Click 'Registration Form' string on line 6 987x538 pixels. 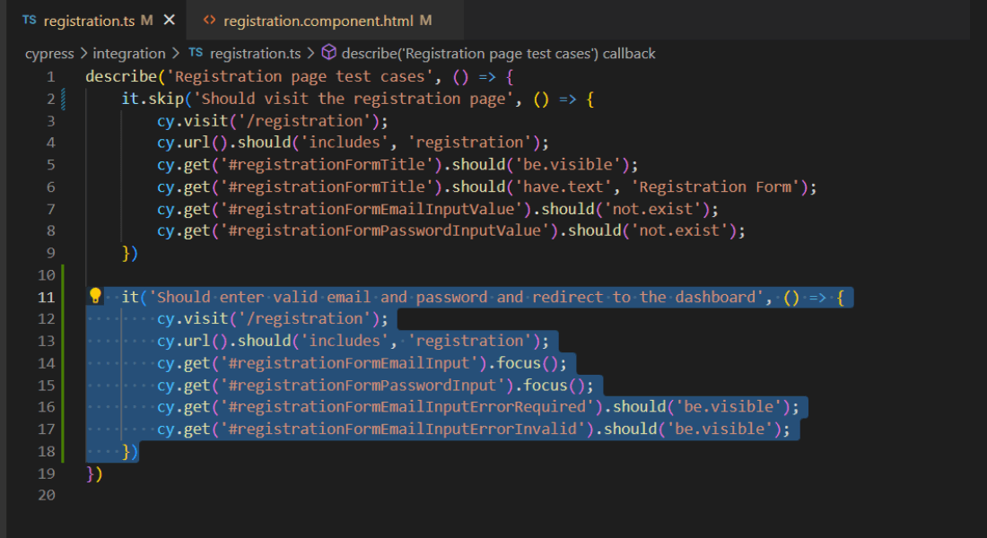point(715,187)
